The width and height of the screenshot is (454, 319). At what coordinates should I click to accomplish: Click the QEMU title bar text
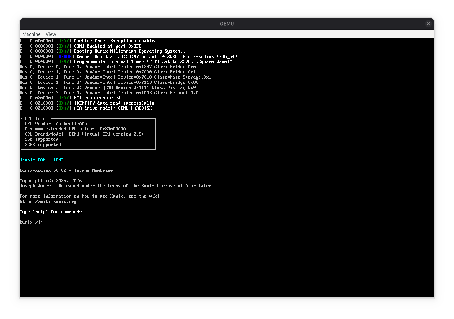click(227, 24)
